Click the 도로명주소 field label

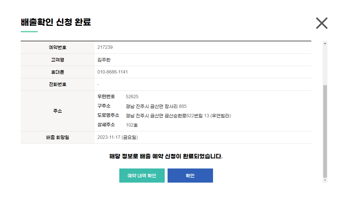(108, 115)
